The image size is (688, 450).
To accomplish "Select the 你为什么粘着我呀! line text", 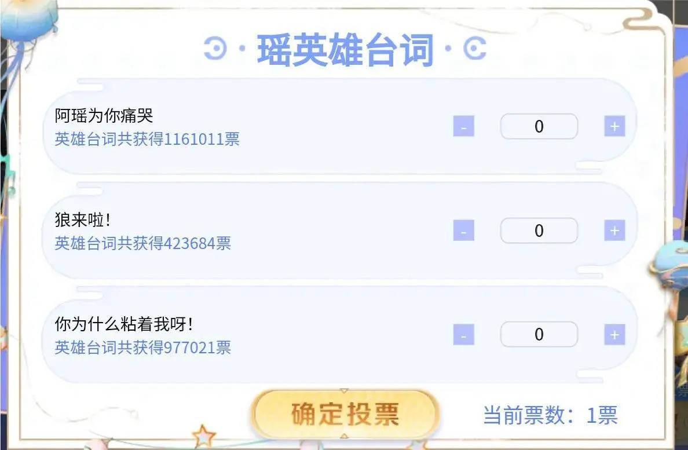I will [123, 324].
